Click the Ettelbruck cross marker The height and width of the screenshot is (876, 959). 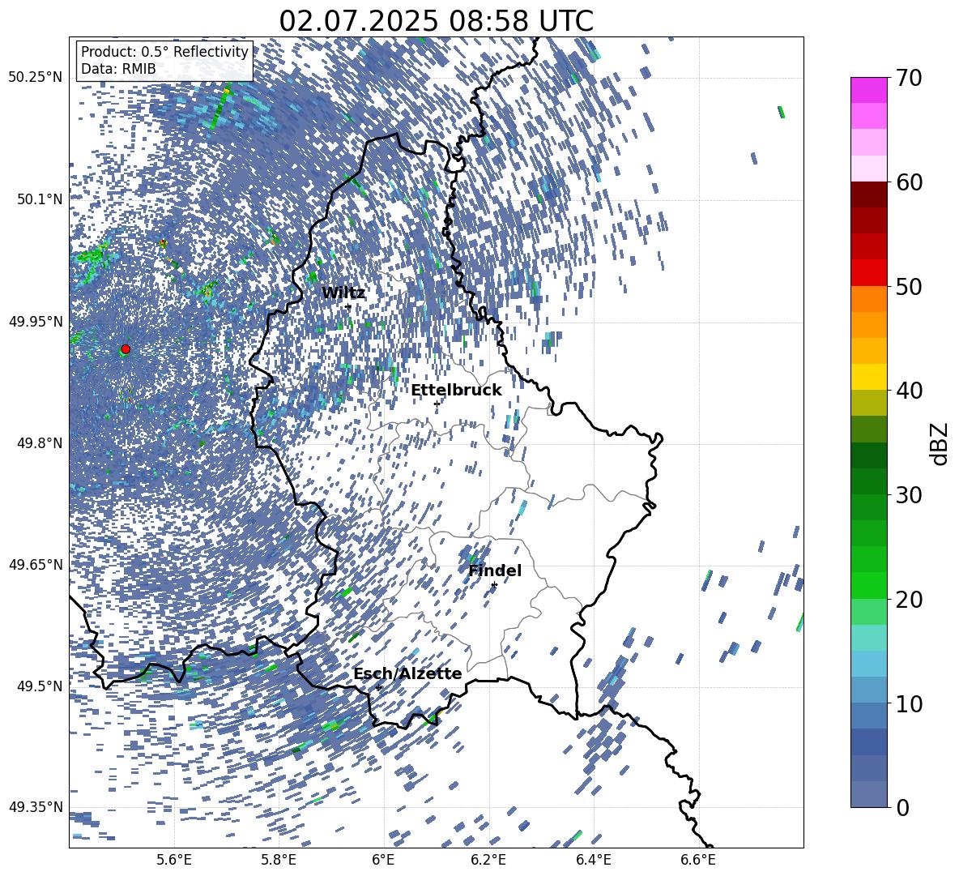[437, 404]
